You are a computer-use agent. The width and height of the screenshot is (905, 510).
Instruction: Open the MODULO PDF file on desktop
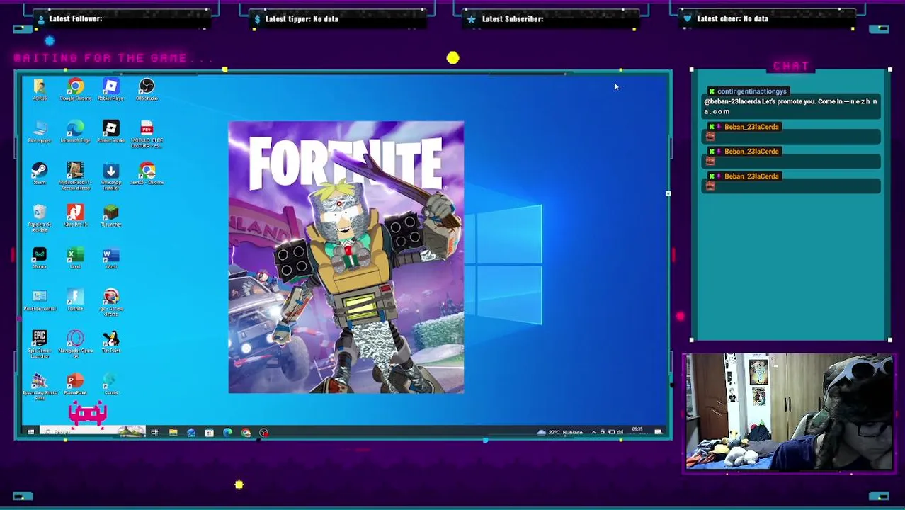tap(147, 133)
